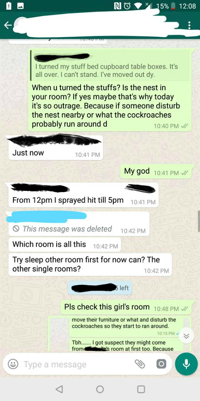Tap the 'Which room is all this' message
200x401 pixels.
point(65,244)
